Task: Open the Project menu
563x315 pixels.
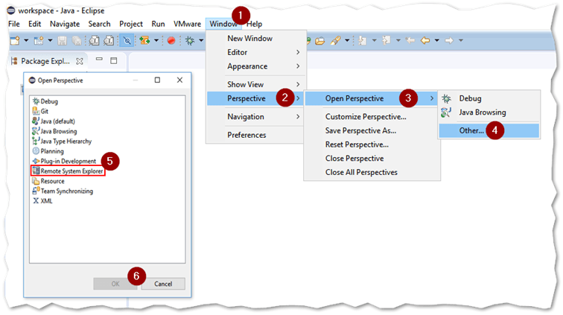Action: 131,24
